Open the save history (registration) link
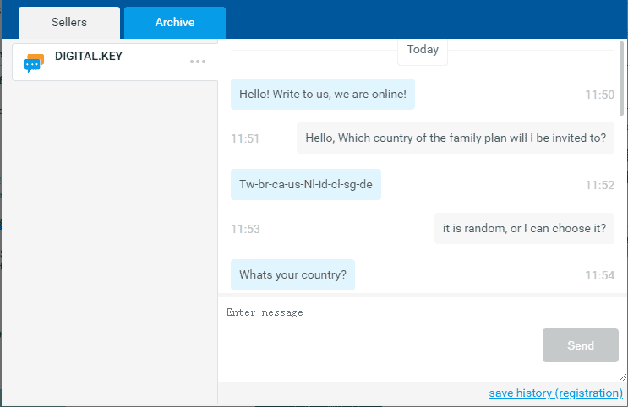The image size is (628, 407). [x=555, y=393]
